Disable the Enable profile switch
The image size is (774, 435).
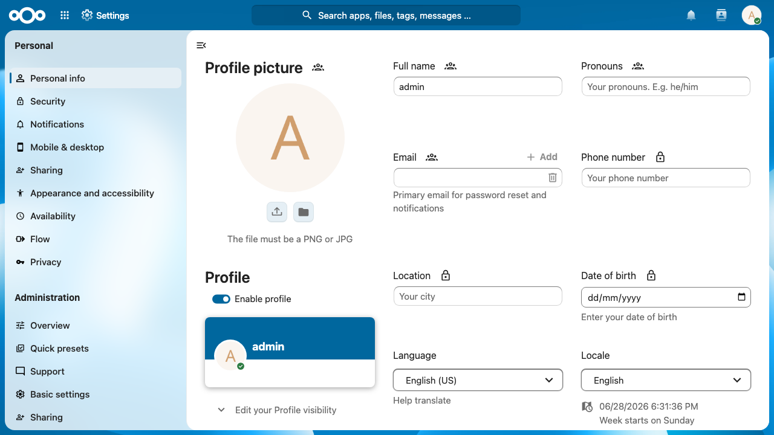(x=221, y=299)
